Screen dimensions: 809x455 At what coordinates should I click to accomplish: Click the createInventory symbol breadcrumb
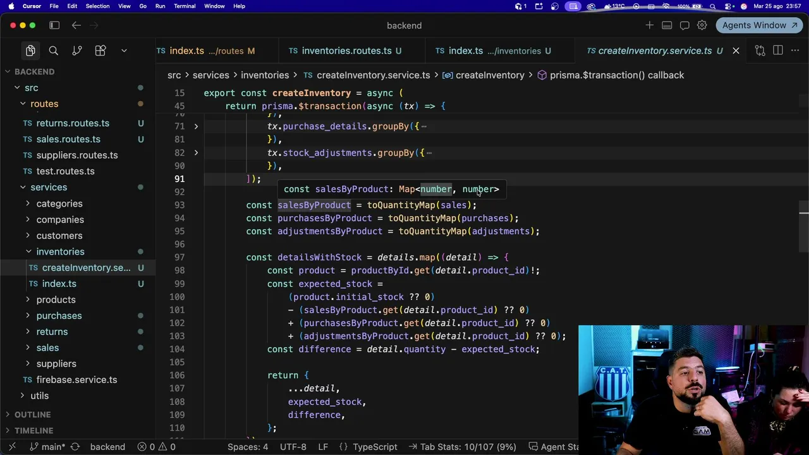click(484, 75)
